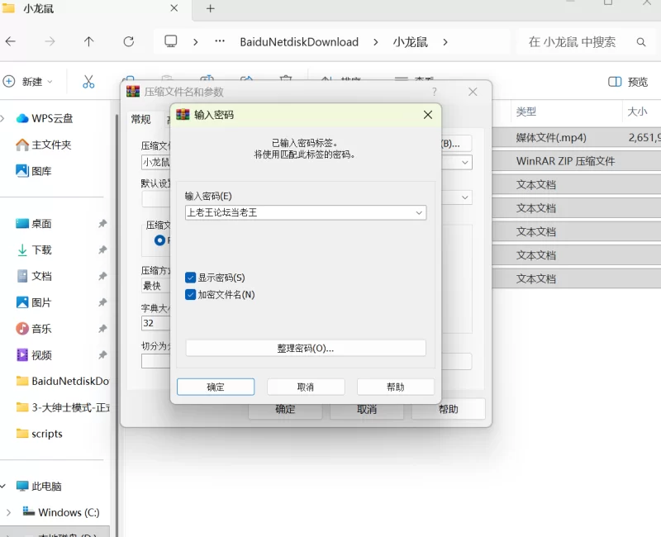The height and width of the screenshot is (537, 661).
Task: Select the archive format radio button
Action: coord(159,240)
